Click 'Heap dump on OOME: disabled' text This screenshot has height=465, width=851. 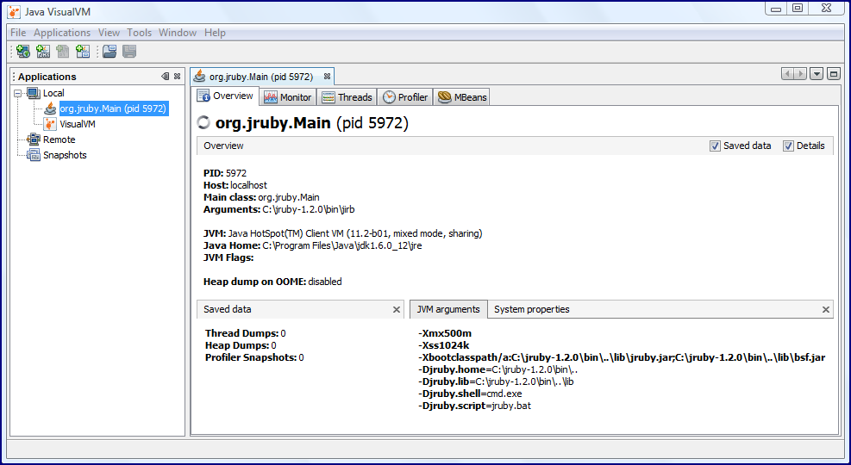[272, 282]
